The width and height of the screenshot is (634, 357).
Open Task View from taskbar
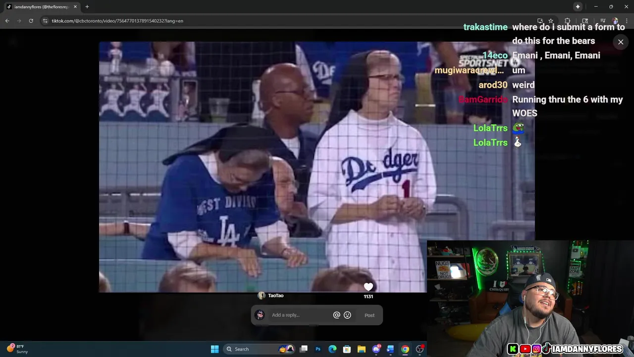(x=304, y=349)
